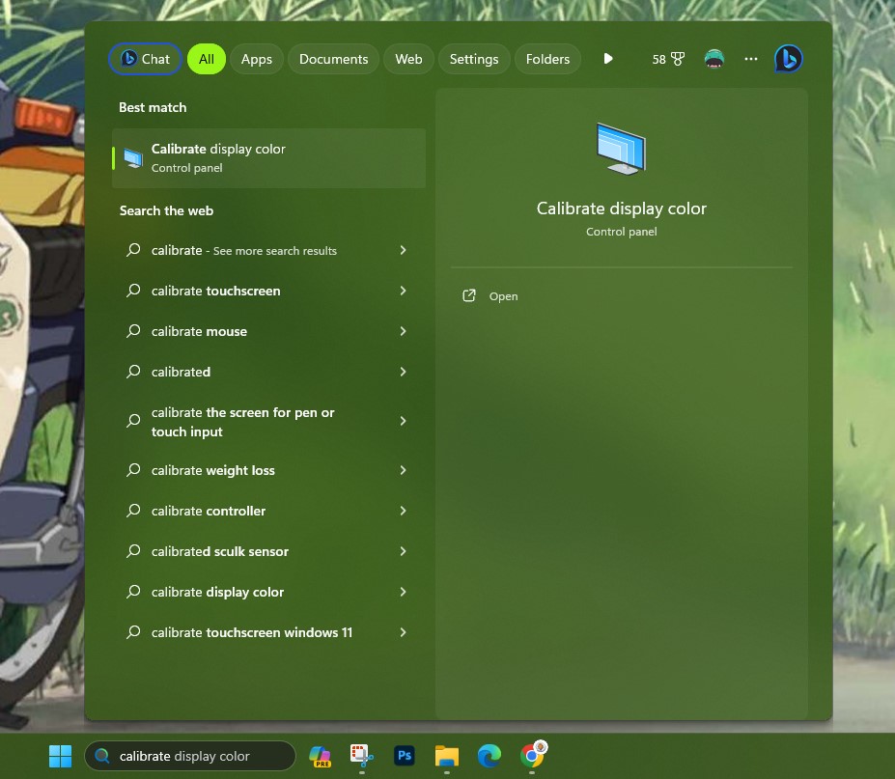Expand the chevron next to 'calibrate weight loss'

[403, 470]
